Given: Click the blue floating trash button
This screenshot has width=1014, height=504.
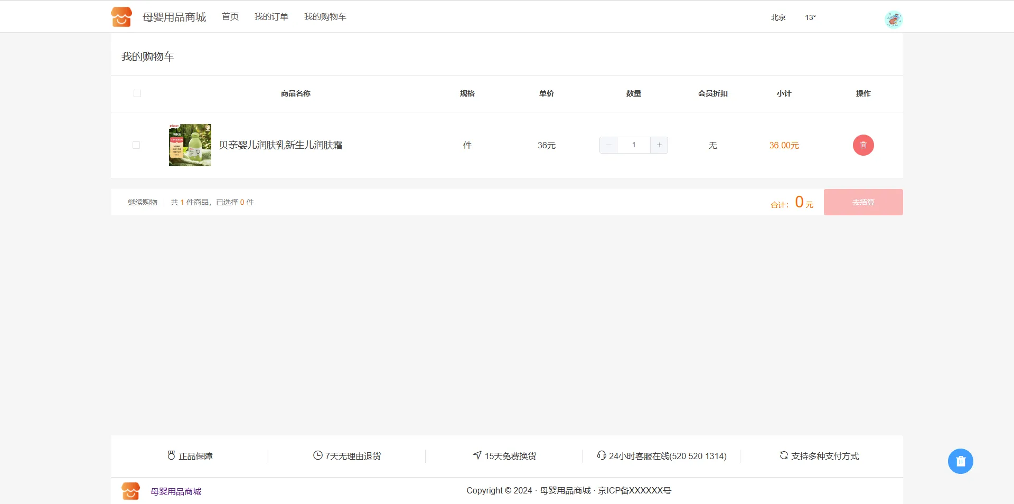Looking at the screenshot, I should [x=960, y=461].
